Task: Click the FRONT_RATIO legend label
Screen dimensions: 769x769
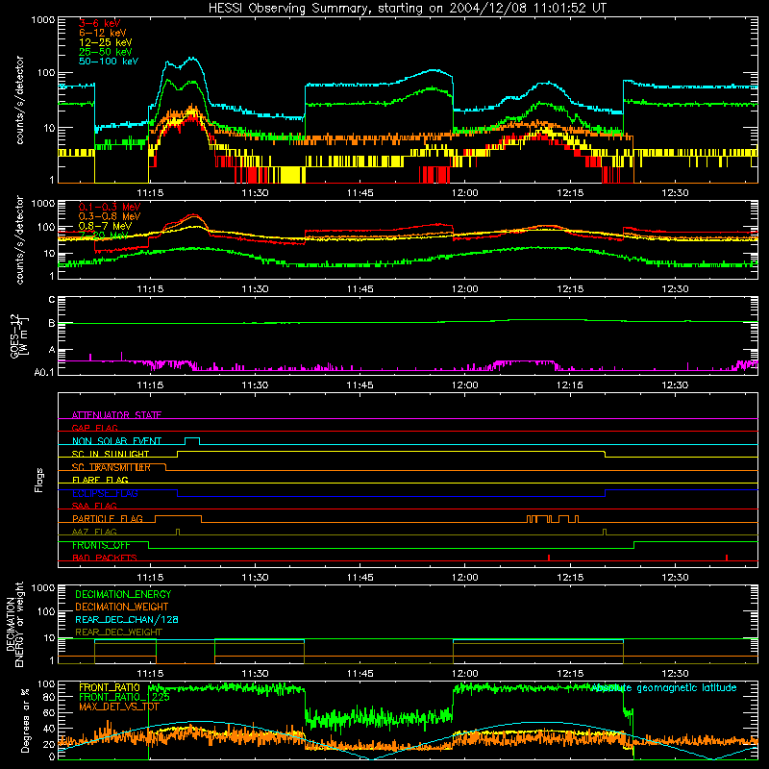Action: point(110,687)
